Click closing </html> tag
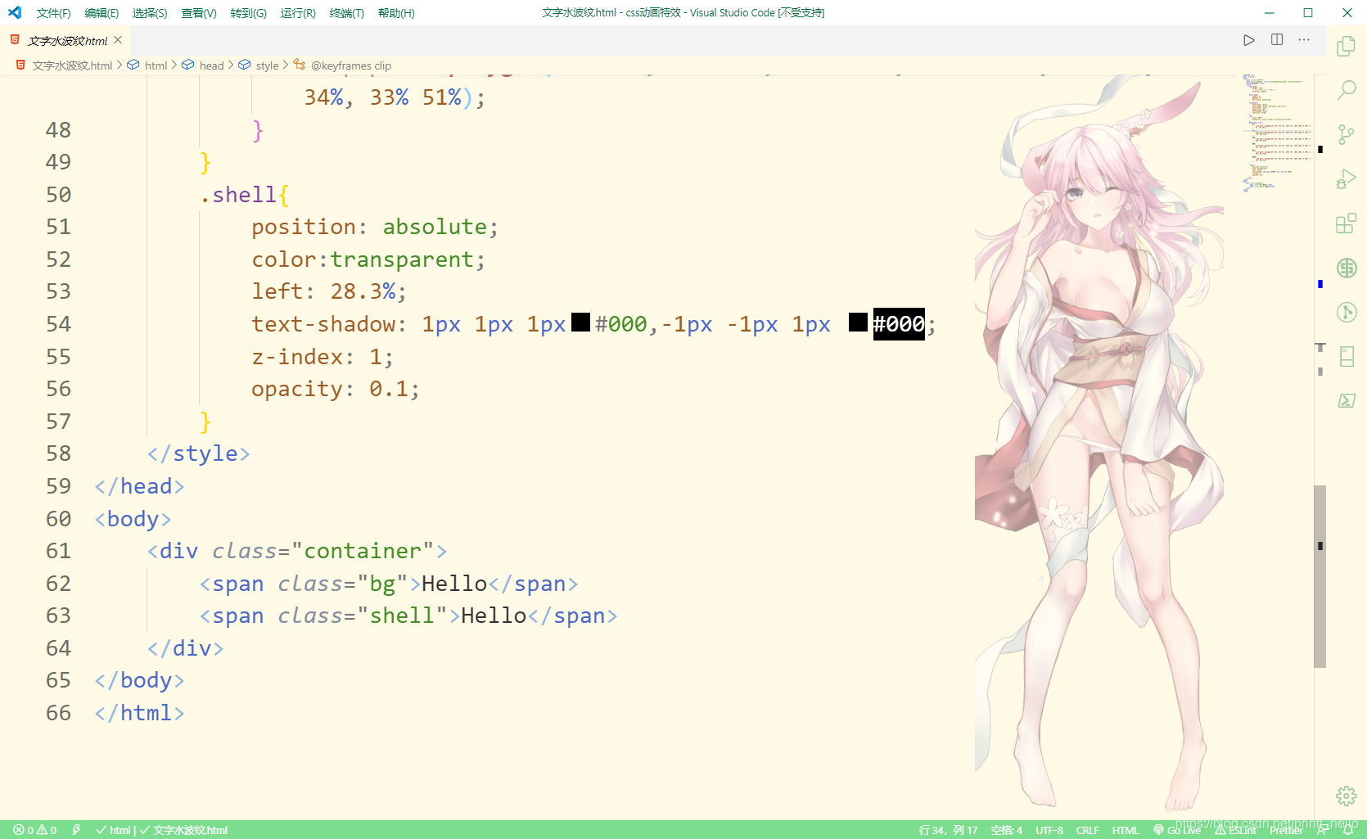 (139, 713)
